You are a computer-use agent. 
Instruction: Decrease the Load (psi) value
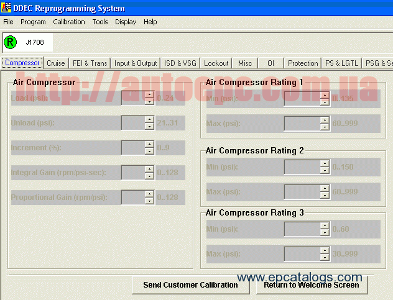click(149, 101)
